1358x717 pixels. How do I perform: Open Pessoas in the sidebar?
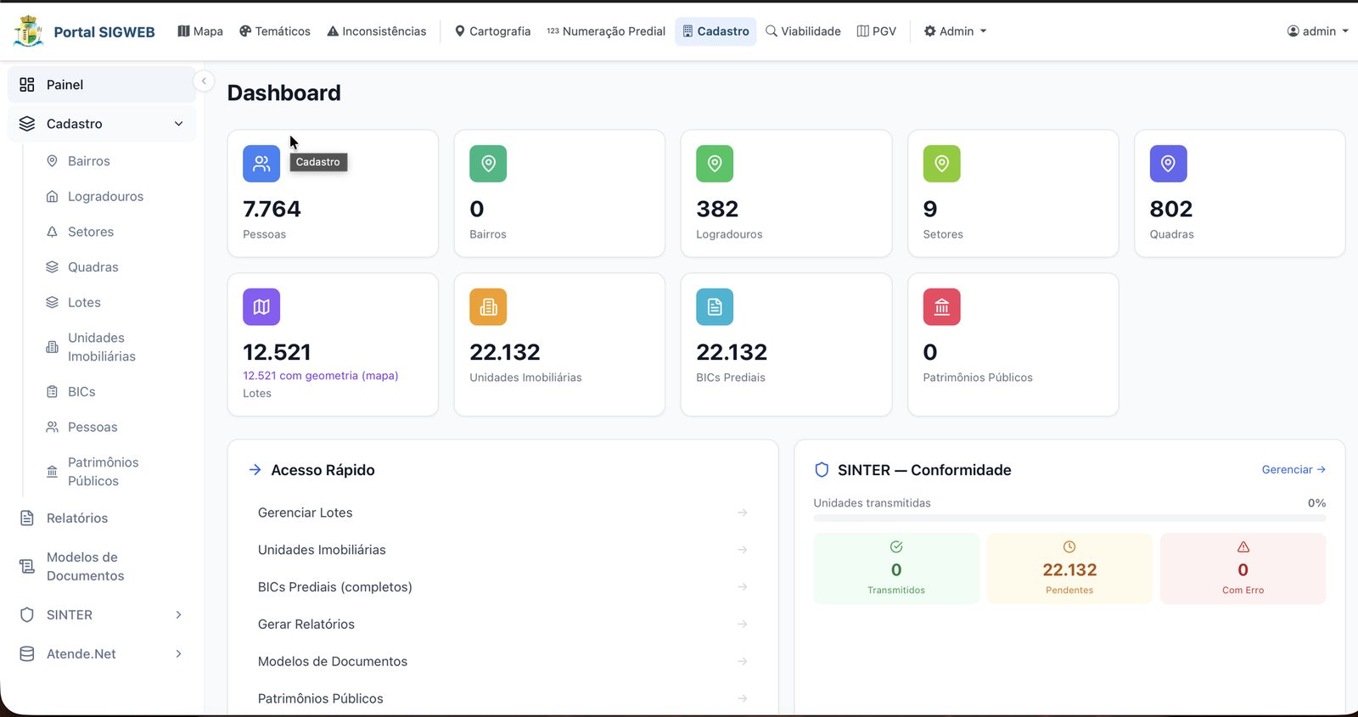coord(93,428)
